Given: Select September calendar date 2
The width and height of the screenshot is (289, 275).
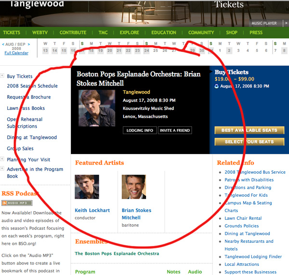Looking at the screenshot, I should pyautogui.click(x=229, y=50).
